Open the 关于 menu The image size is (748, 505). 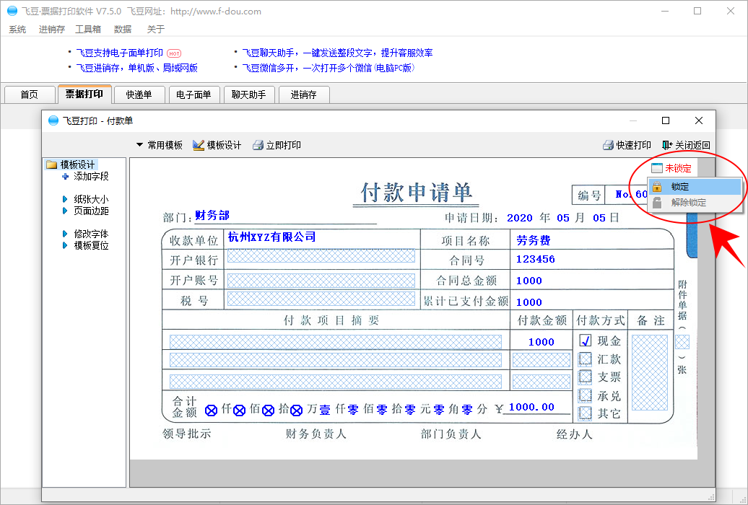pyautogui.click(x=155, y=30)
